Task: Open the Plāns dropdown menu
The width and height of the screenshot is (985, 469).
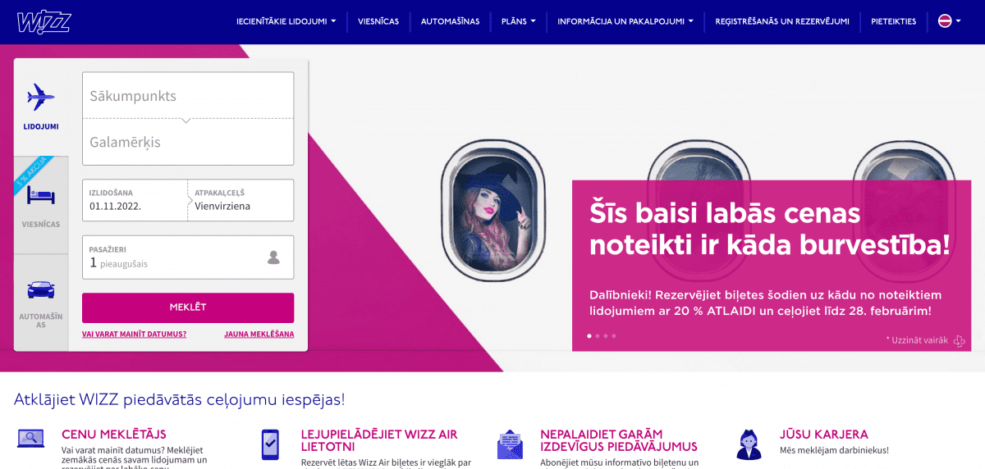Action: [518, 21]
